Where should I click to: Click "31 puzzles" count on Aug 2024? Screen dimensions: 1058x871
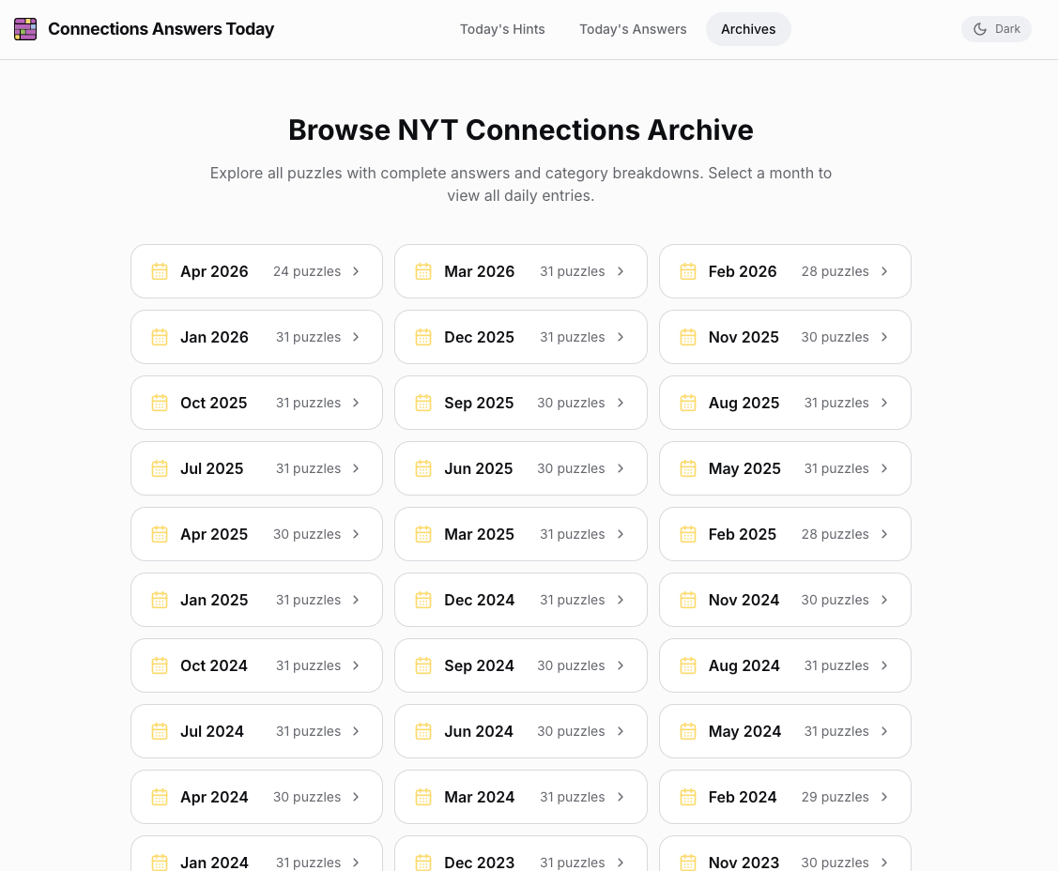point(836,665)
